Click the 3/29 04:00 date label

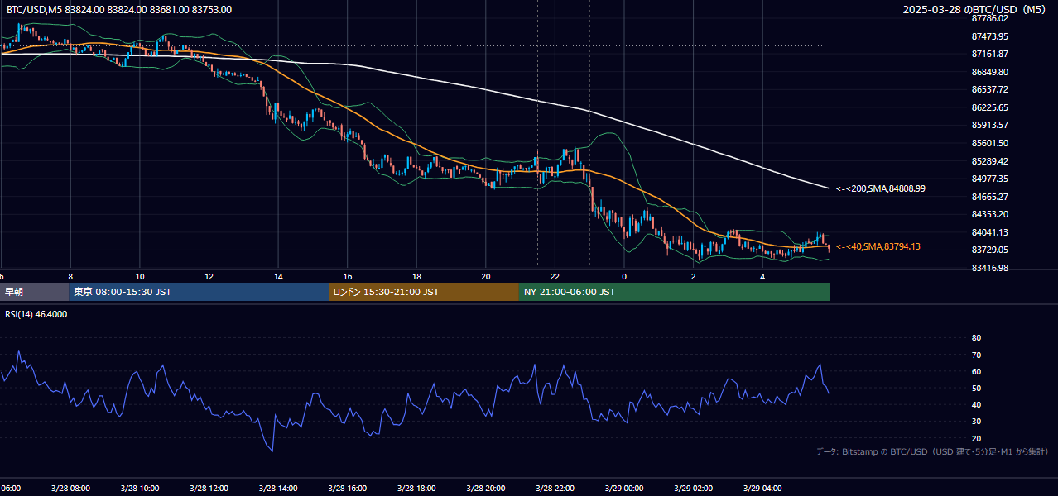762,489
